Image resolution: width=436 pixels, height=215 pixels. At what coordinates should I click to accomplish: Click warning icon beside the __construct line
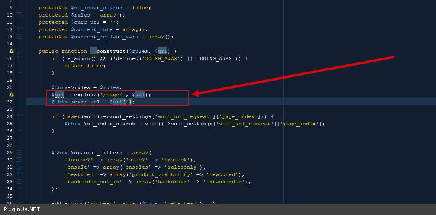[11, 51]
